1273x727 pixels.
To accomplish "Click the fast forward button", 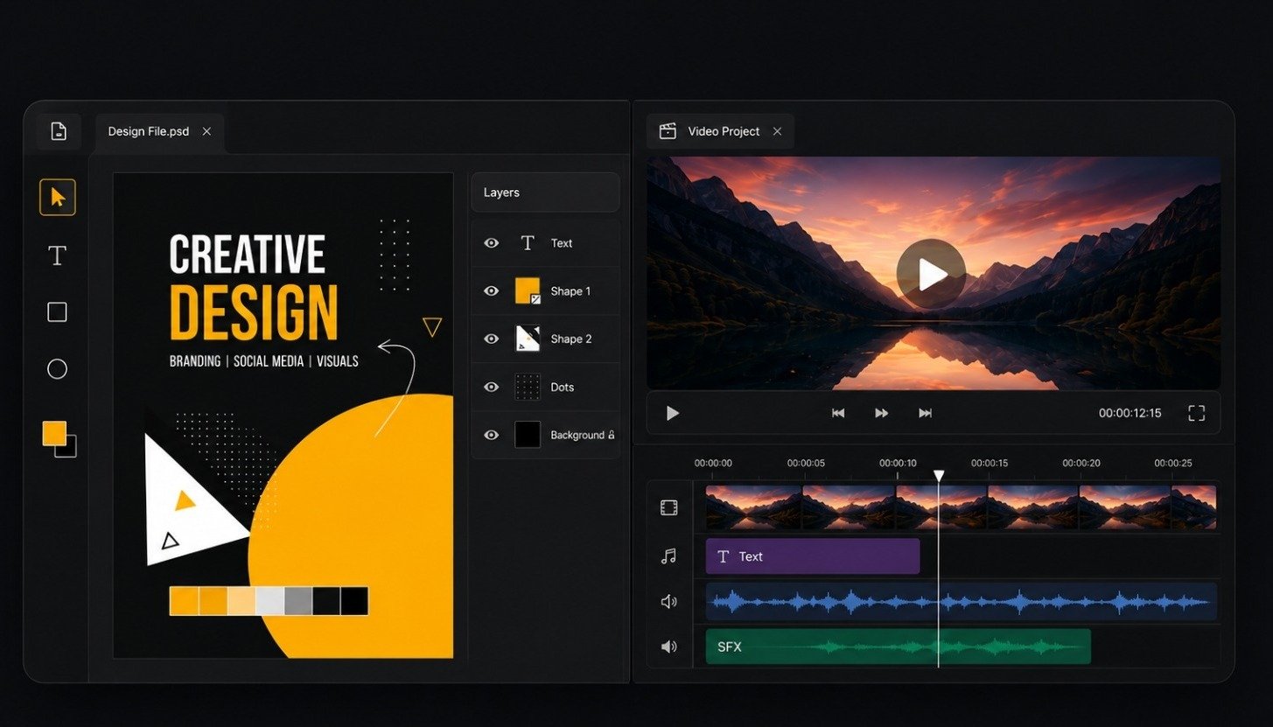I will point(881,413).
